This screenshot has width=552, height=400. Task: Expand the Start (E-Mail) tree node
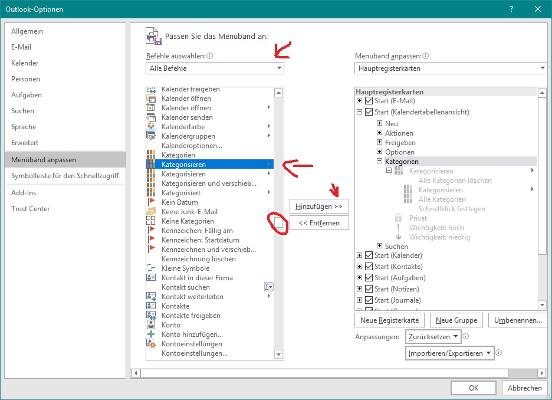pyautogui.click(x=359, y=101)
